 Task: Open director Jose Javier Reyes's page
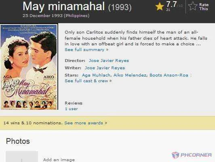(x=109, y=61)
